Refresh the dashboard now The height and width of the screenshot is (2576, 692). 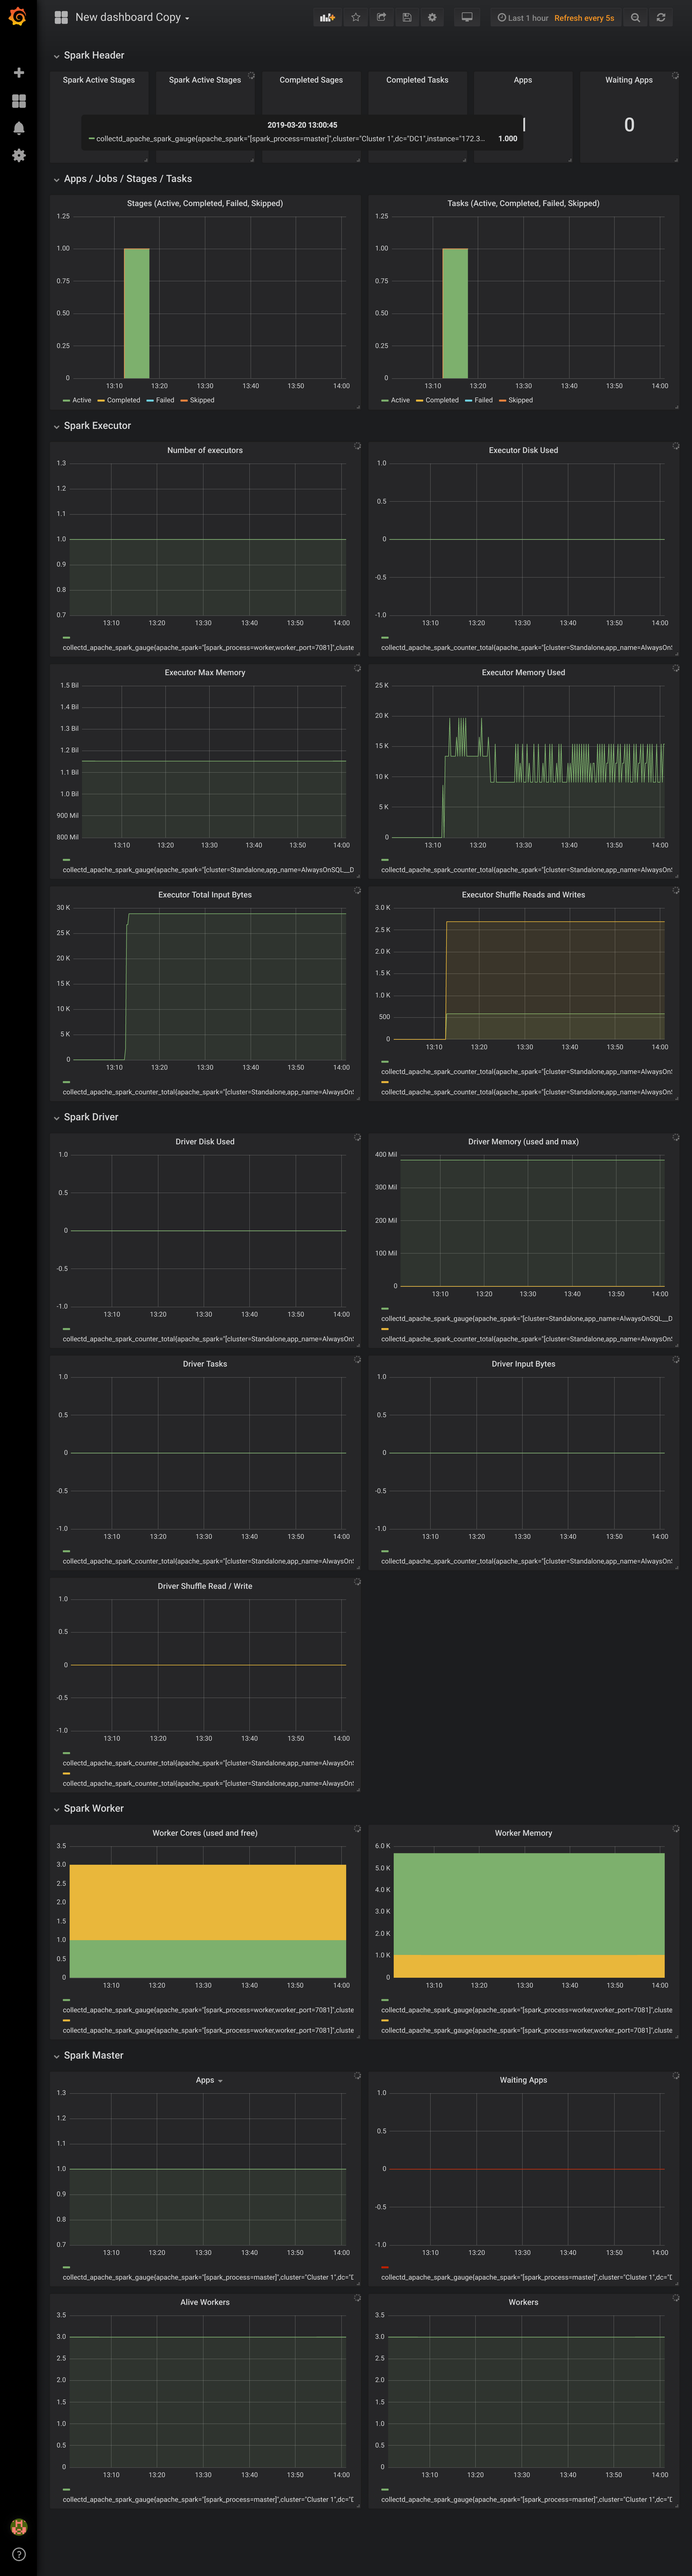(x=661, y=17)
